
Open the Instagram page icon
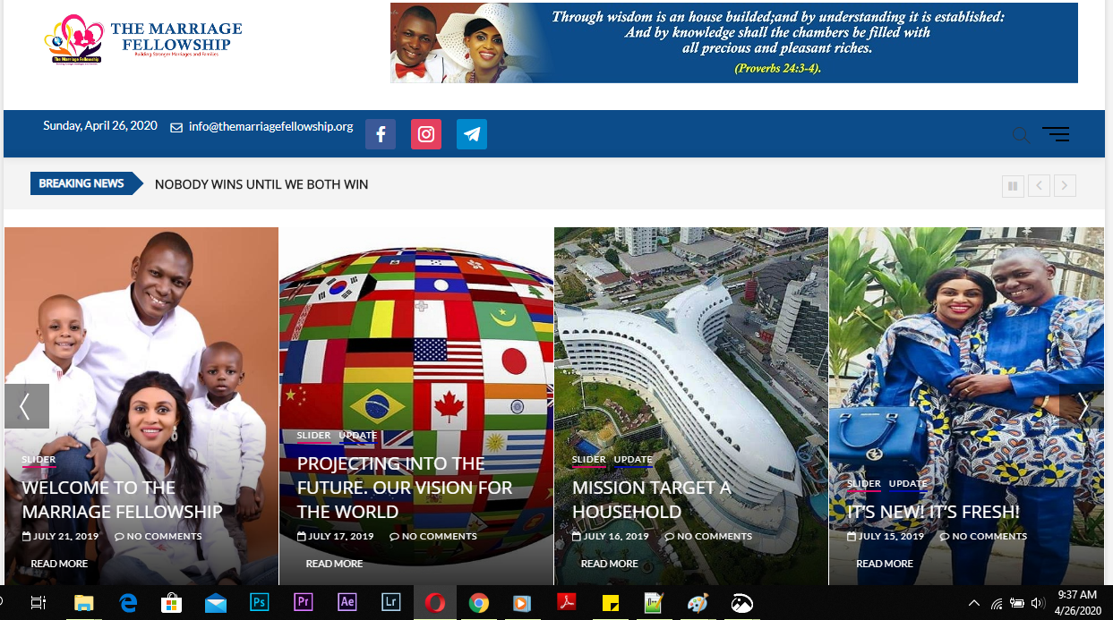(426, 134)
